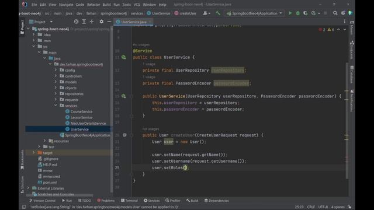Image resolution: width=374 pixels, height=210 pixels.
Task: Open the Services tool window
Action: click(151, 201)
